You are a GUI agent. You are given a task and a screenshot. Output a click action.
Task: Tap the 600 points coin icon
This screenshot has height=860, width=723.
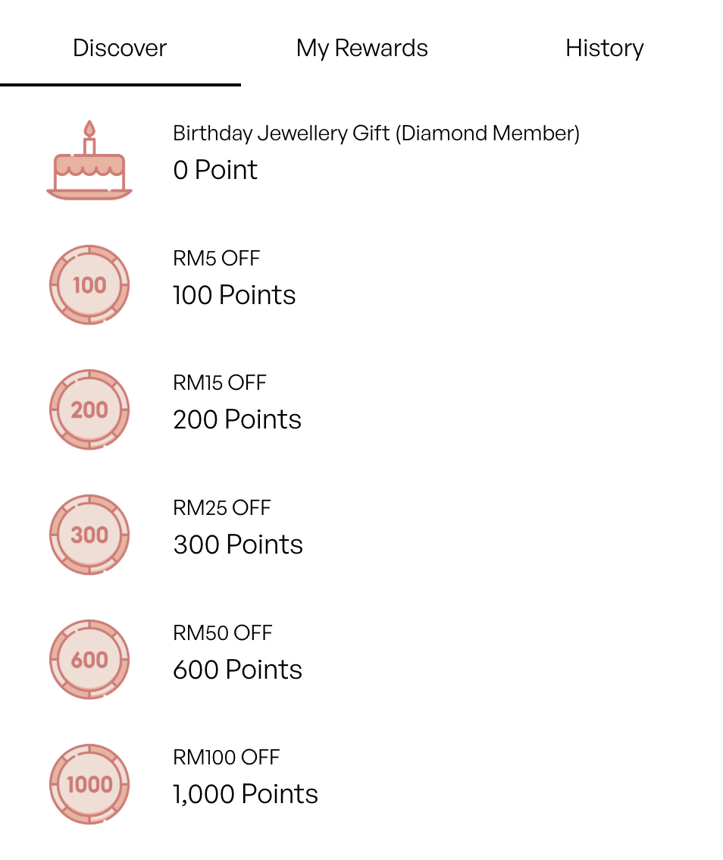point(89,659)
